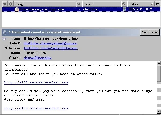
Task: Click the junk bar trash icon
Action: click(x=5, y=32)
